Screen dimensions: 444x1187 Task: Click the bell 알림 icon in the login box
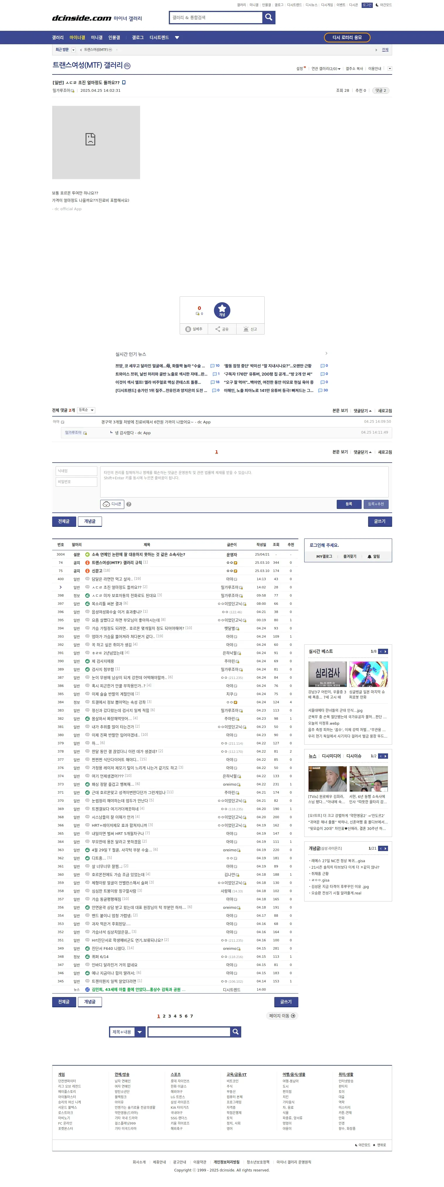coord(374,557)
